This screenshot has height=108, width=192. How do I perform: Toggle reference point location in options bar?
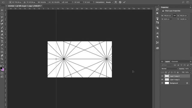(10, 2)
